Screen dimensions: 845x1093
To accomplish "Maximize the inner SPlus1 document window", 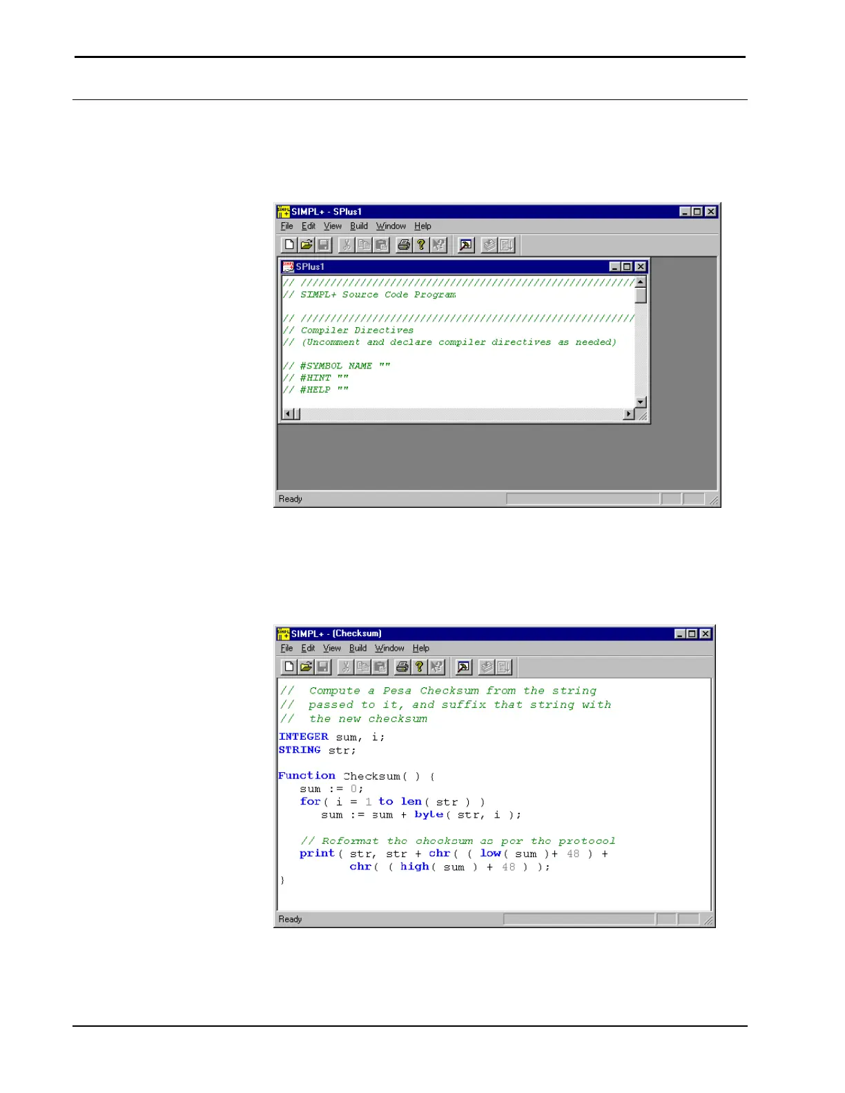I will point(627,267).
